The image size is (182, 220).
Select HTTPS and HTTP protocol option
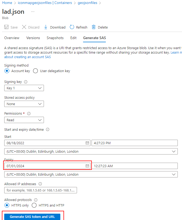[x=34, y=205]
